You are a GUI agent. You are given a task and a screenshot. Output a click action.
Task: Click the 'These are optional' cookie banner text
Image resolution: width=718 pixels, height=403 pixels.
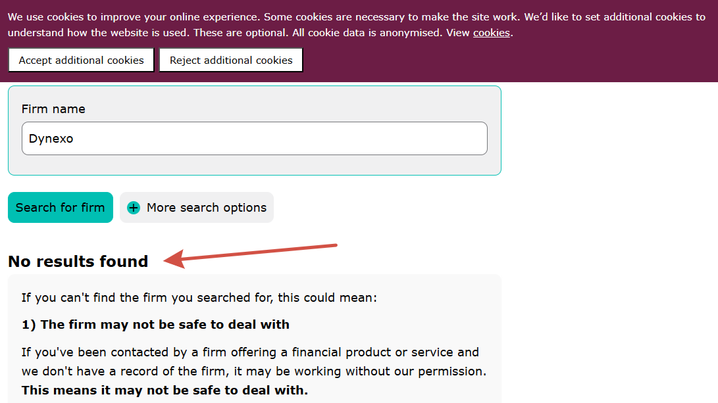pos(242,33)
